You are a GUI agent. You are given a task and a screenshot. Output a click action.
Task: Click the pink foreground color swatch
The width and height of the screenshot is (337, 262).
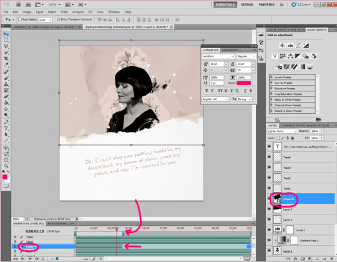5,177
